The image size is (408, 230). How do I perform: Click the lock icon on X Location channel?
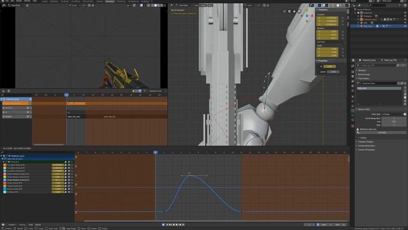[x=72, y=165]
